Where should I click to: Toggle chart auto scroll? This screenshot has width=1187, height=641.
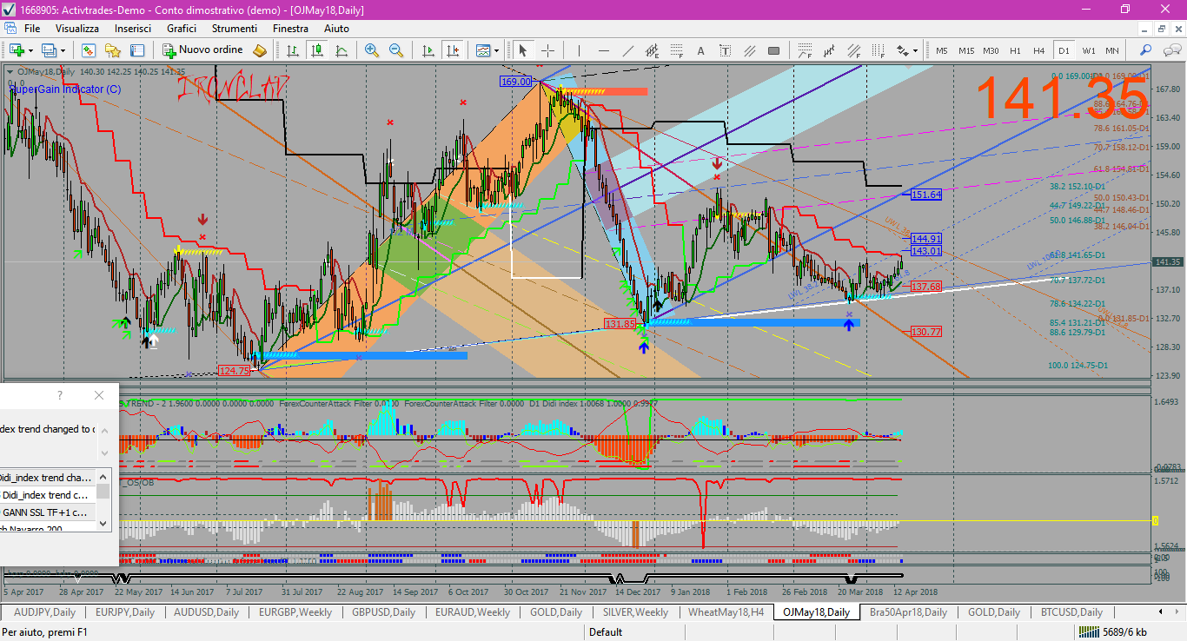tap(428, 50)
